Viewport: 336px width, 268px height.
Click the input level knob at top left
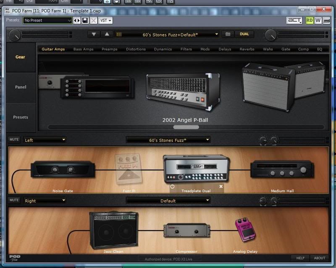[15, 35]
